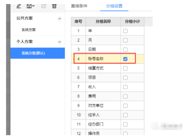Click the 分组名称 column header
Screen dimensions: 188x140
(103, 22)
